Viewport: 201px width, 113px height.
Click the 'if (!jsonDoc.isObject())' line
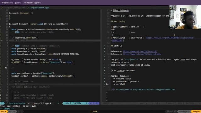[25, 38]
